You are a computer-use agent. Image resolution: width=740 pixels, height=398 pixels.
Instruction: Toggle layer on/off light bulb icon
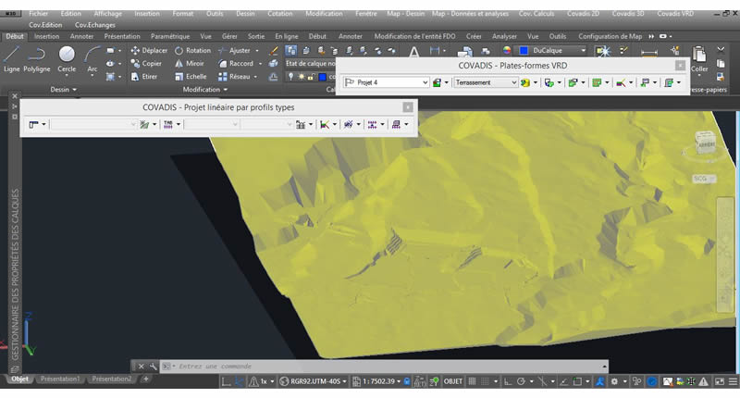[290, 77]
